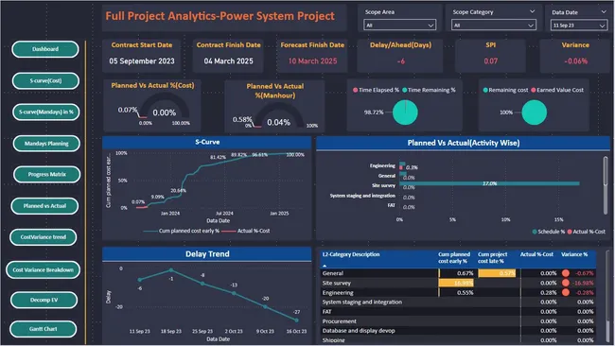Click the 9 Oct 23 delay point -20
The image size is (615, 346).
[x=265, y=307]
